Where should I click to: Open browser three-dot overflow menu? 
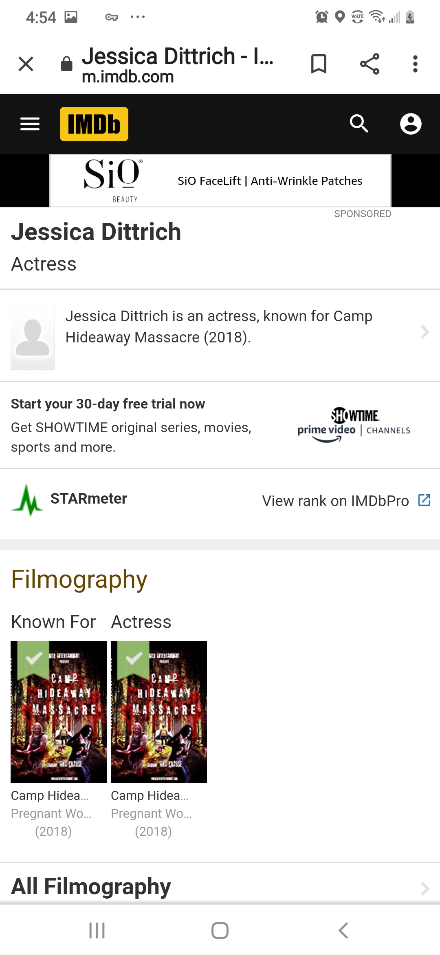pos(415,64)
